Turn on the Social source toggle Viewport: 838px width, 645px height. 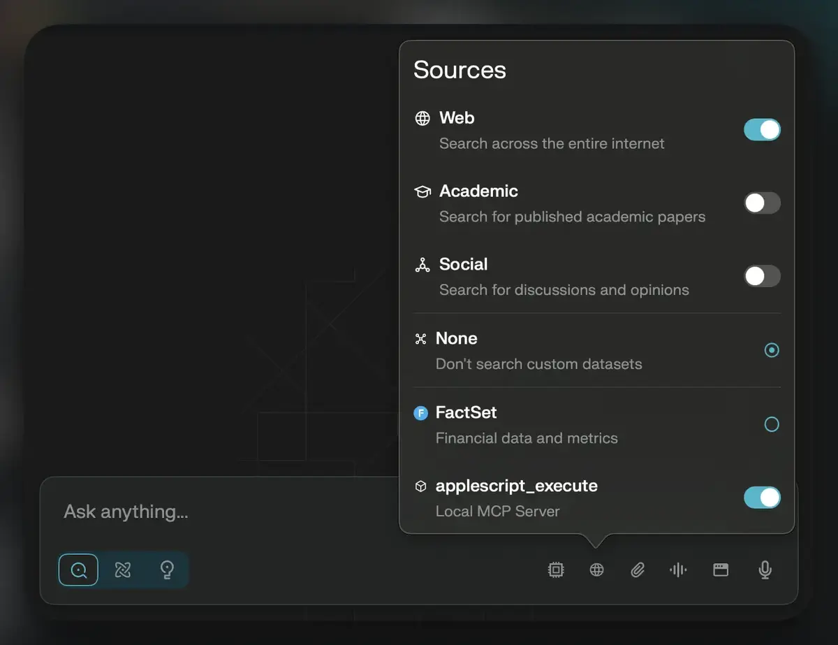click(x=762, y=276)
